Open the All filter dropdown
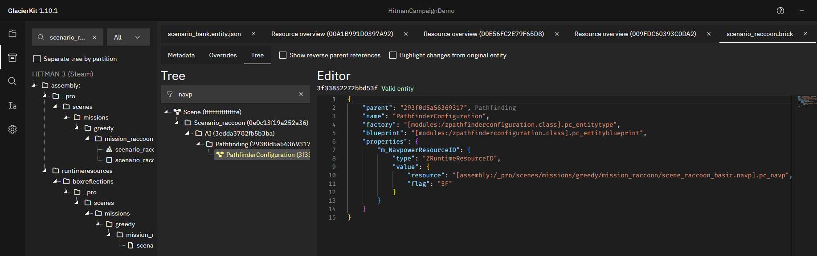 128,37
